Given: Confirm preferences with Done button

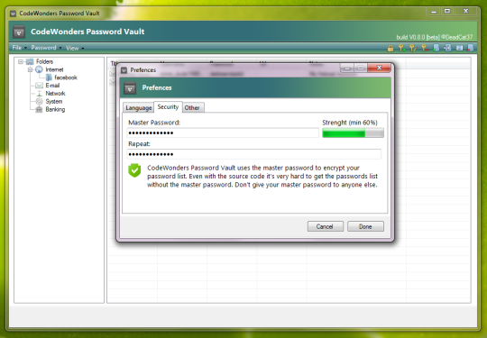Looking at the screenshot, I should [365, 226].
